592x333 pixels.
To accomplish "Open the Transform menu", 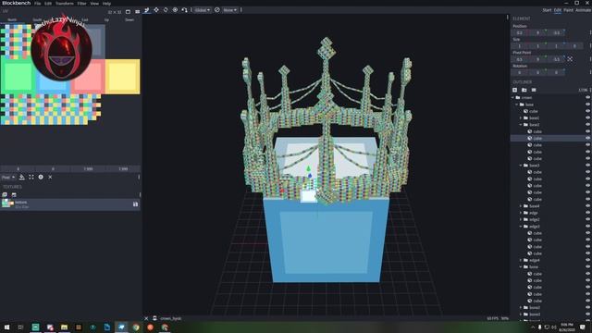I will click(64, 4).
